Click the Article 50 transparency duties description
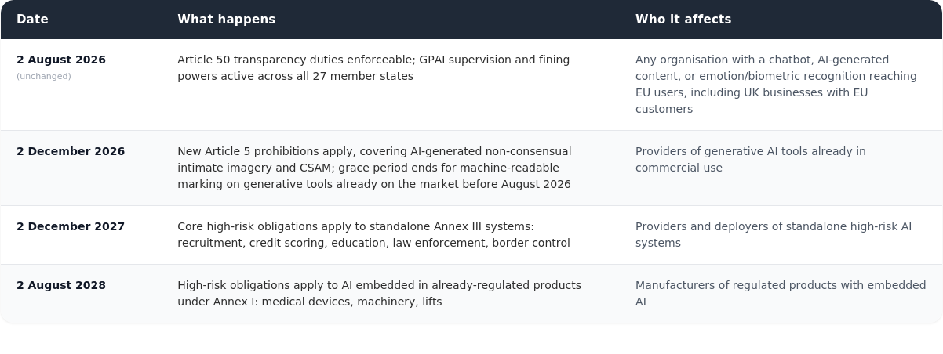 coord(373,68)
